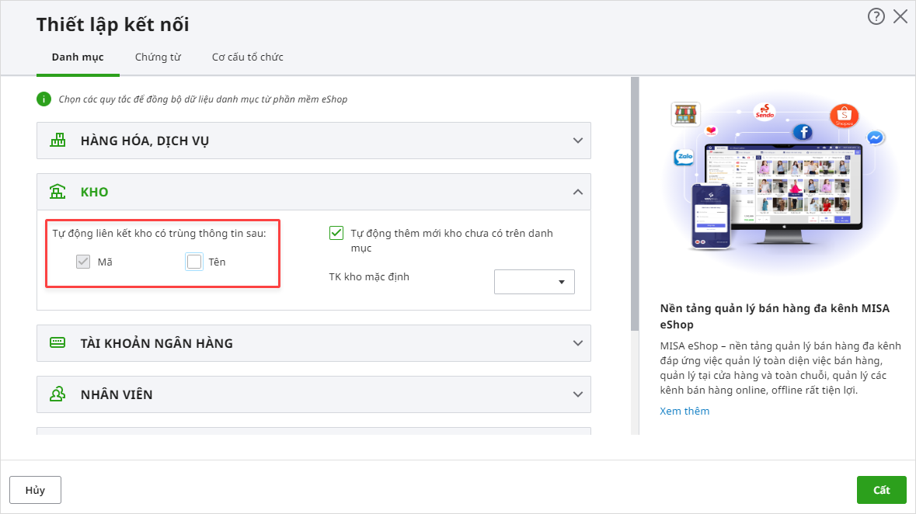Click the Shopee icon in banner
The width and height of the screenshot is (916, 514).
coord(844,116)
